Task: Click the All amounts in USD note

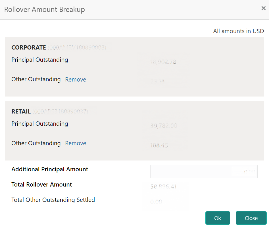Action: pos(238,31)
